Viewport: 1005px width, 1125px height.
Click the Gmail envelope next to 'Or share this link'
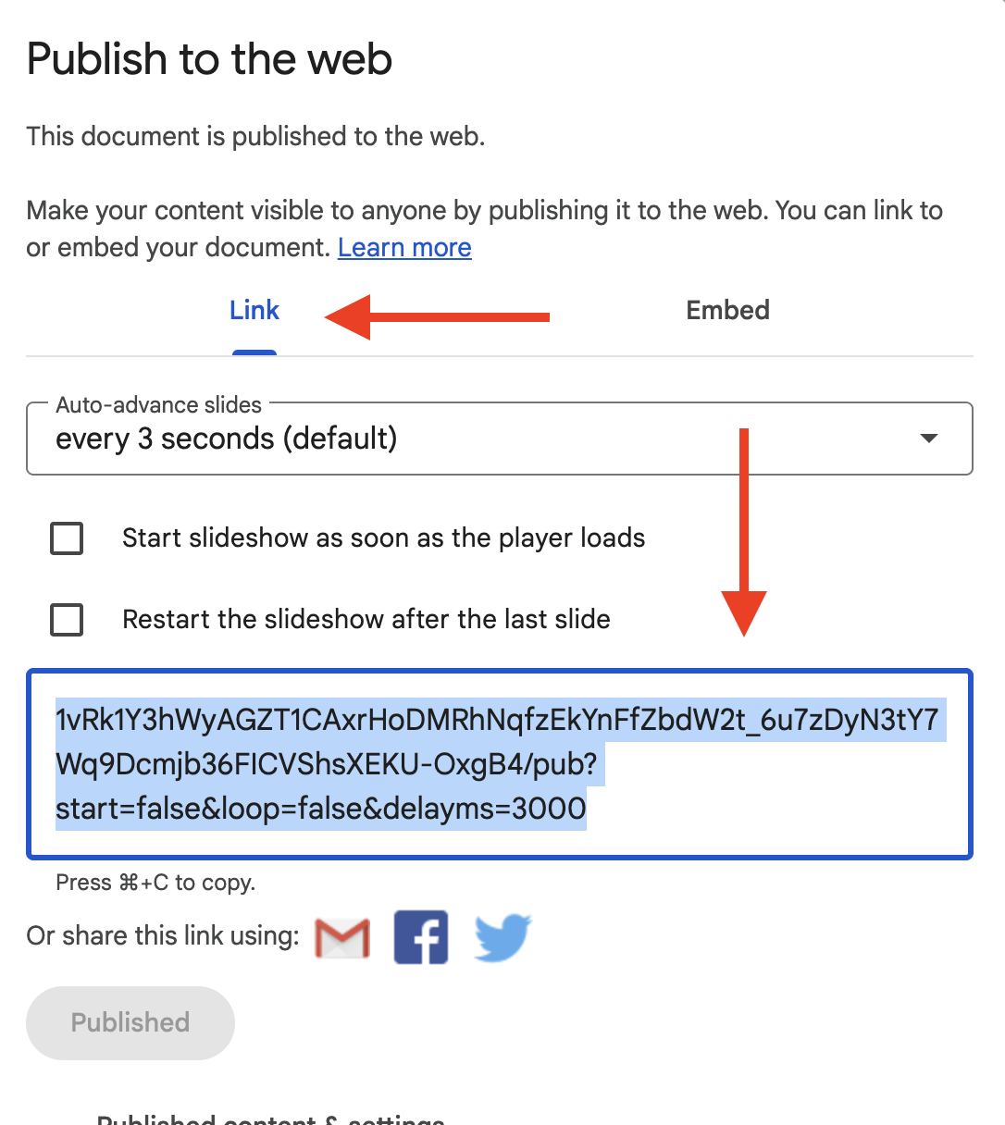click(341, 936)
